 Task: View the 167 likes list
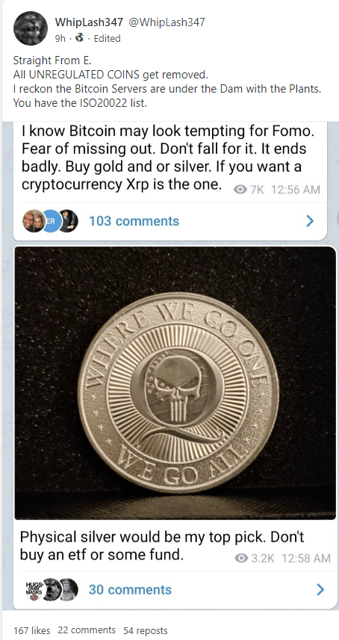pos(32,630)
